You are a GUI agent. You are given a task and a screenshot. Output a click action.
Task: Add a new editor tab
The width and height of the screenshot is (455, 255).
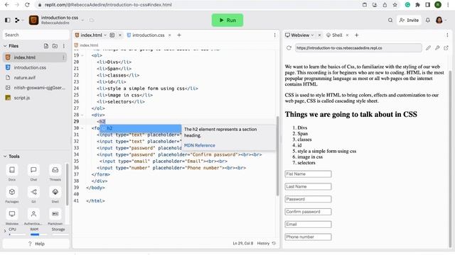click(179, 35)
